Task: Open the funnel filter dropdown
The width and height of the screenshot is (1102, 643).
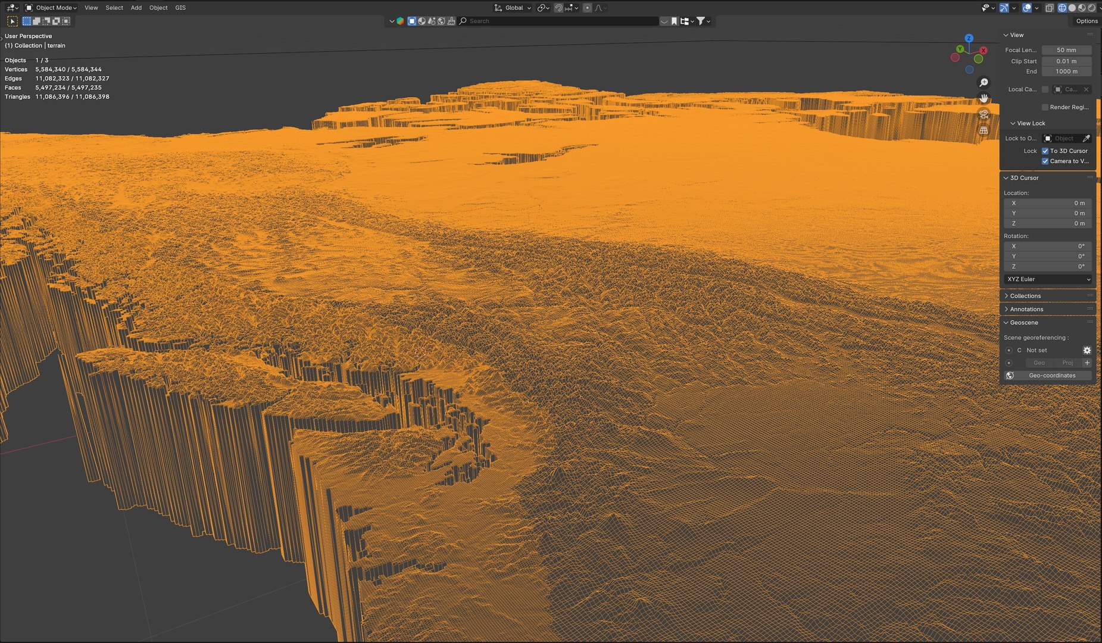Action: pos(704,21)
